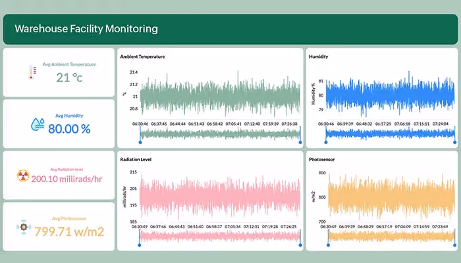Click the 81 y-axis label on Humidity chart

(x=321, y=81)
